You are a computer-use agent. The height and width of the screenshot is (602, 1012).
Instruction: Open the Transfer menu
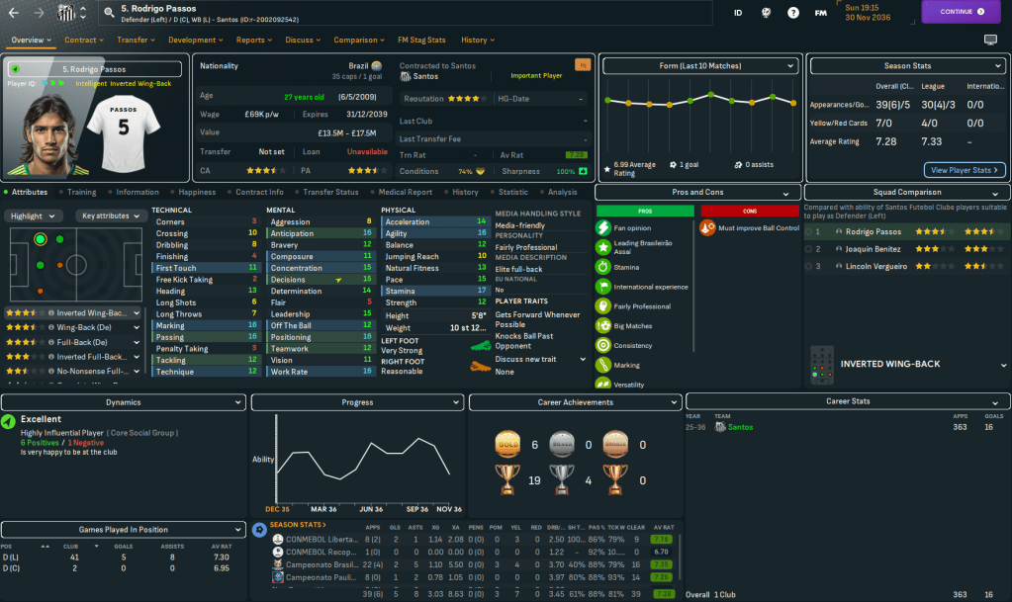[x=136, y=41]
